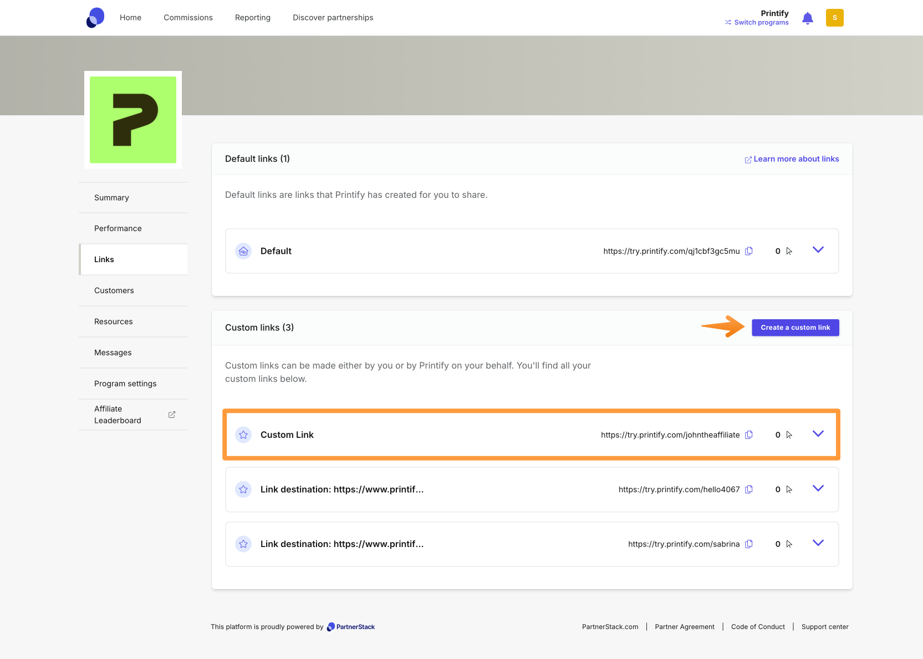Copy the johntheaffiliate link URL
The image size is (923, 659).
[x=749, y=435]
